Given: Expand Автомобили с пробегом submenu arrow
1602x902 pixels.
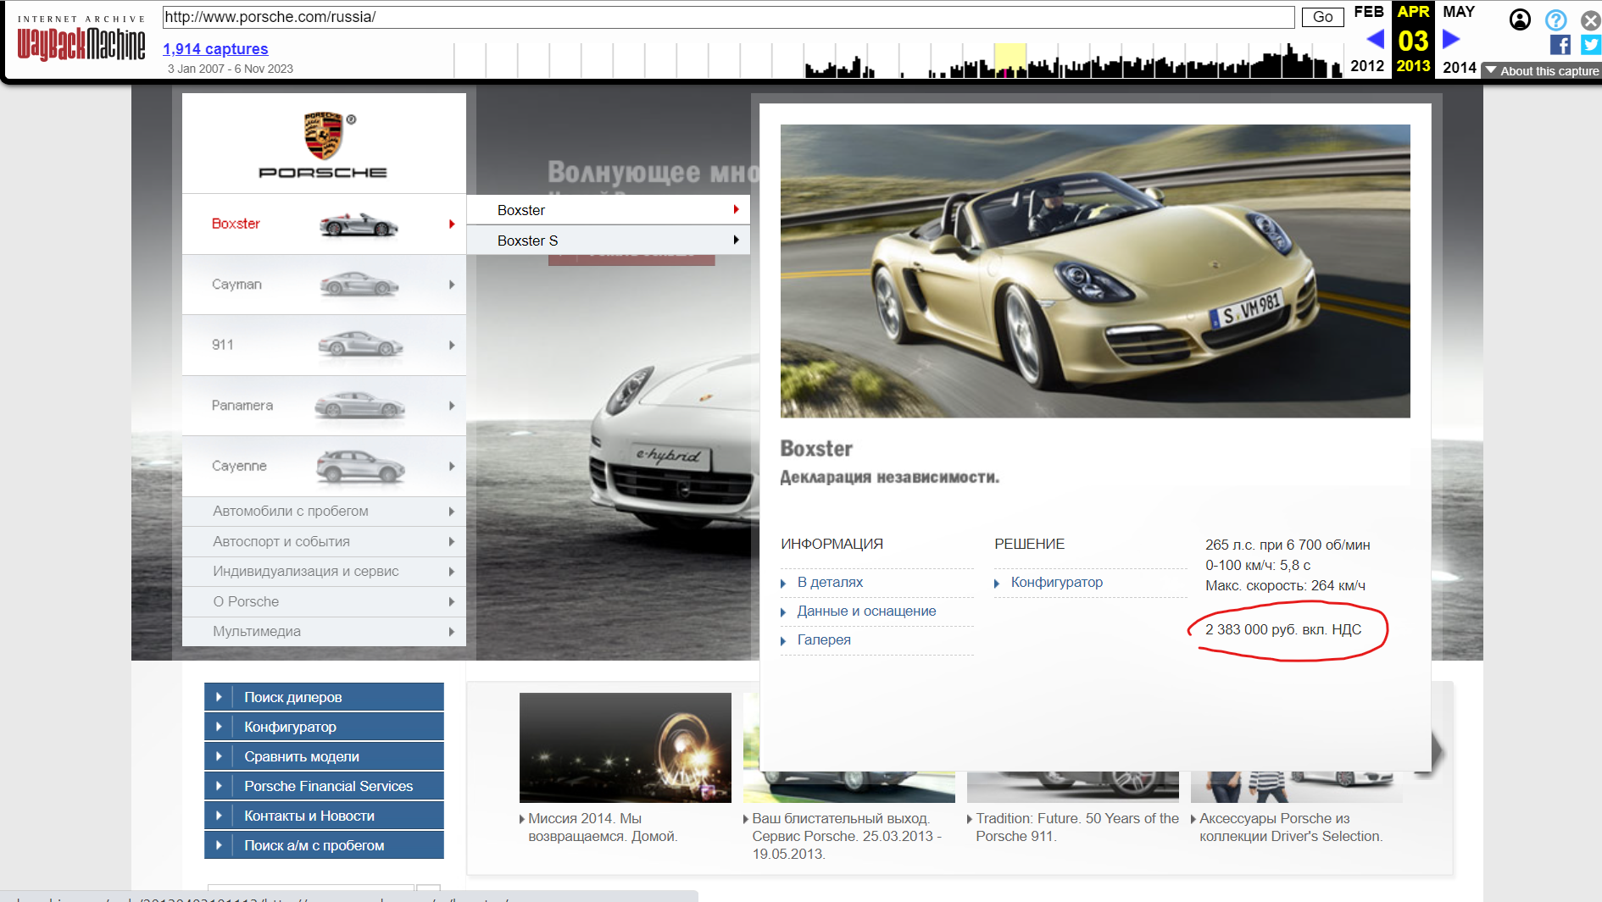Looking at the screenshot, I should (452, 512).
